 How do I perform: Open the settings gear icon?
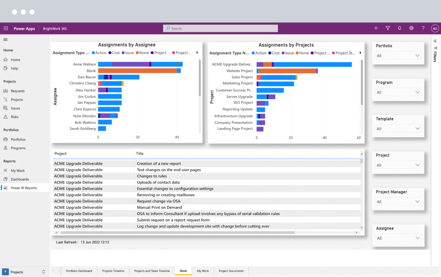pos(411,28)
